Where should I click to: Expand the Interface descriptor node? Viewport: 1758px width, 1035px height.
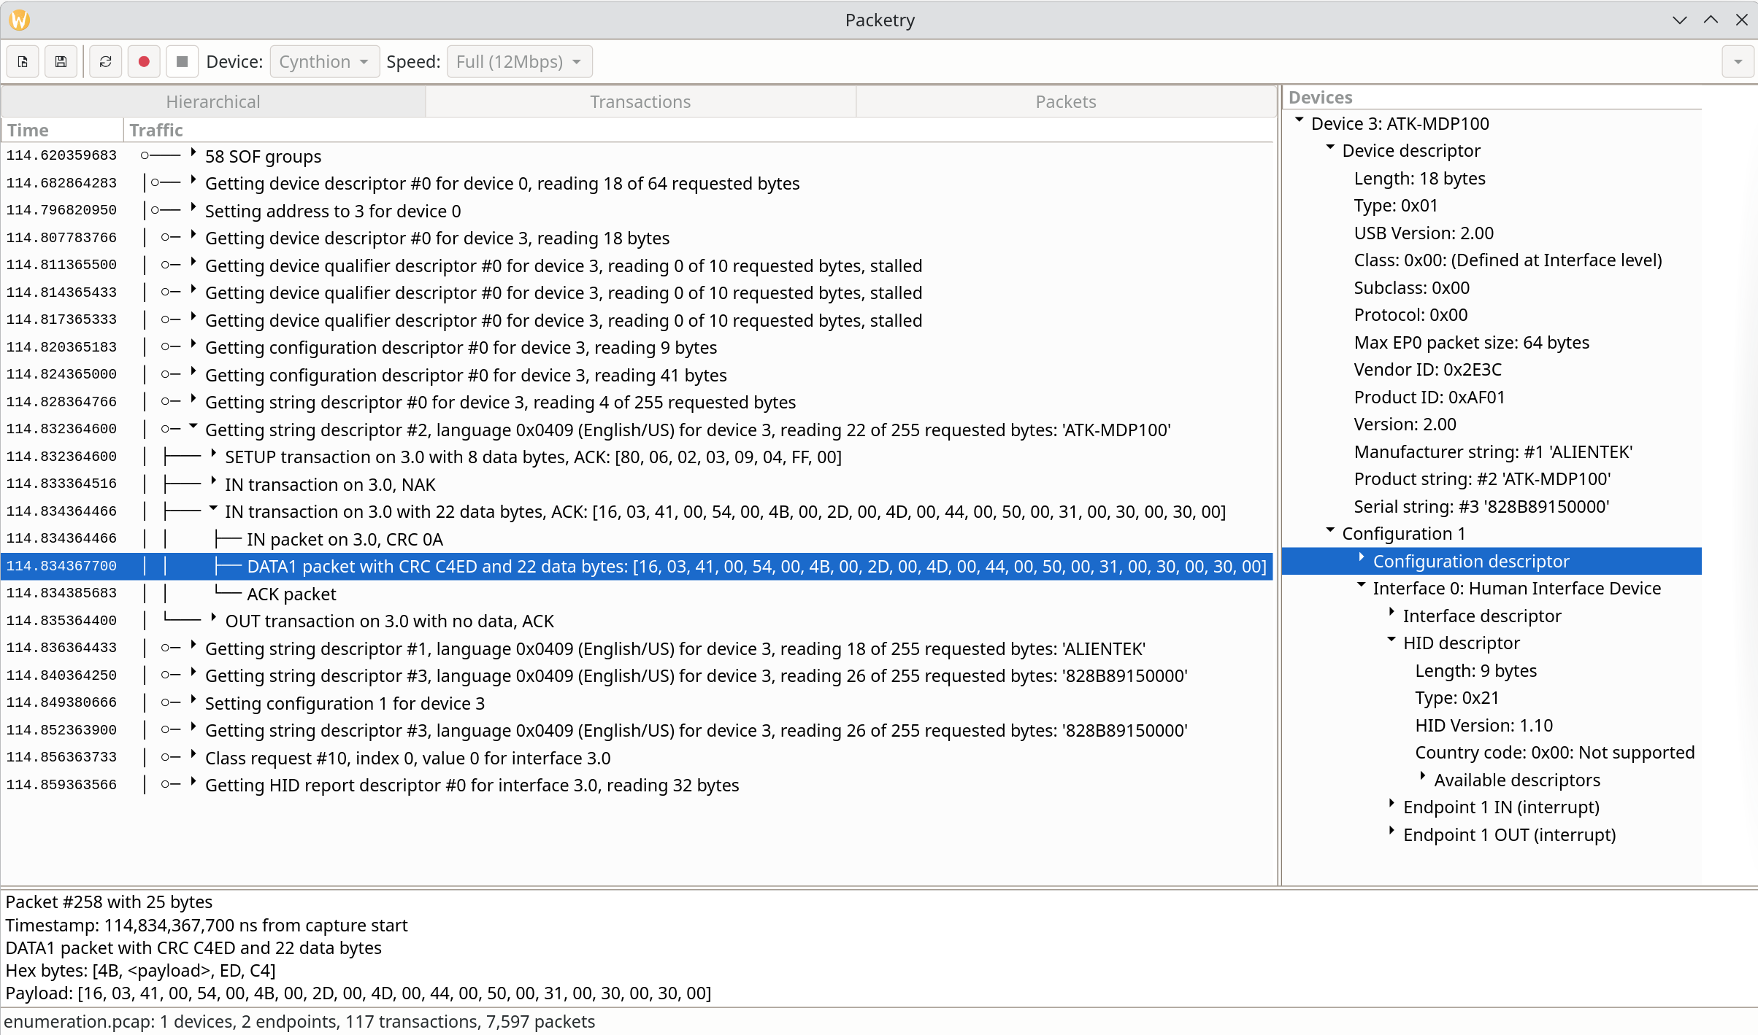tap(1392, 613)
